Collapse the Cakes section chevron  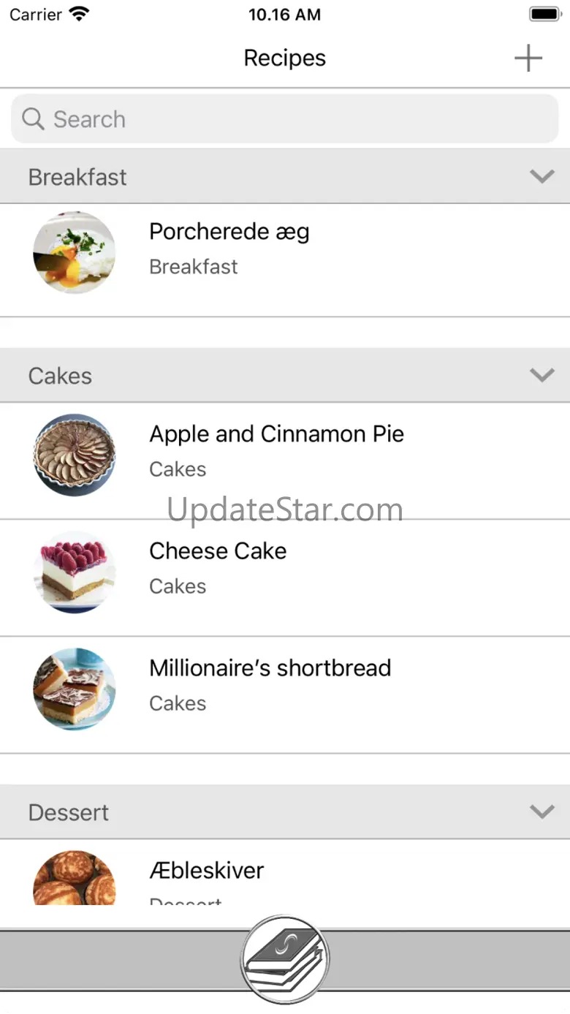click(541, 375)
